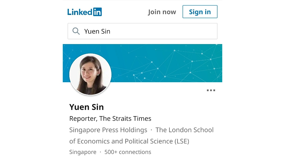Click the bold "Yuen Sin" profile name heading
This screenshot has width=285, height=160.
(86, 107)
